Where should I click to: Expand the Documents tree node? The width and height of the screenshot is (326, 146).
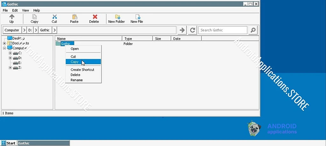coord(4,43)
